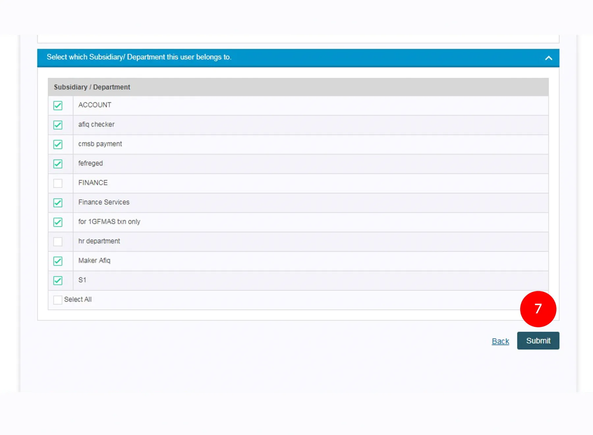Uncheck the ACCOUNT checkbox

coord(58,105)
